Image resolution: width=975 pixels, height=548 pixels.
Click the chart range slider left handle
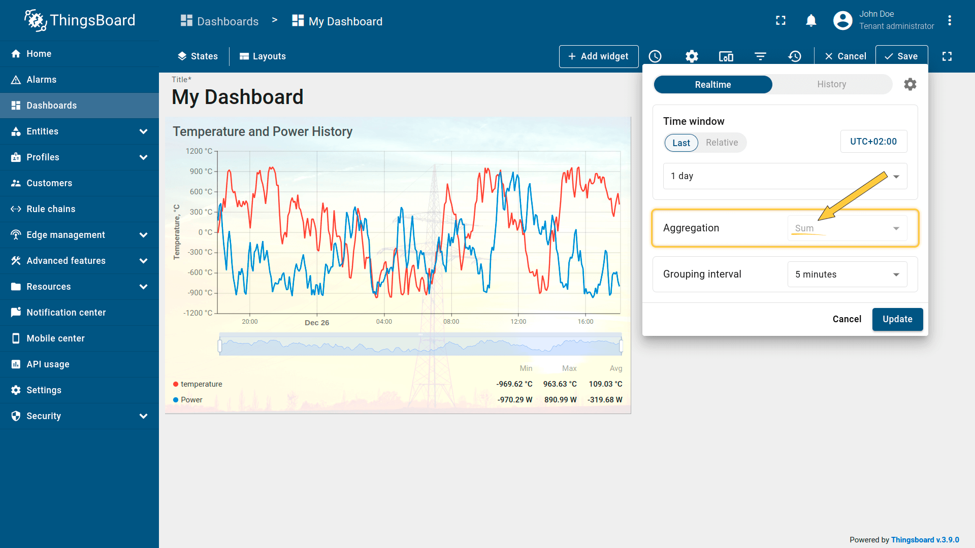(x=220, y=346)
